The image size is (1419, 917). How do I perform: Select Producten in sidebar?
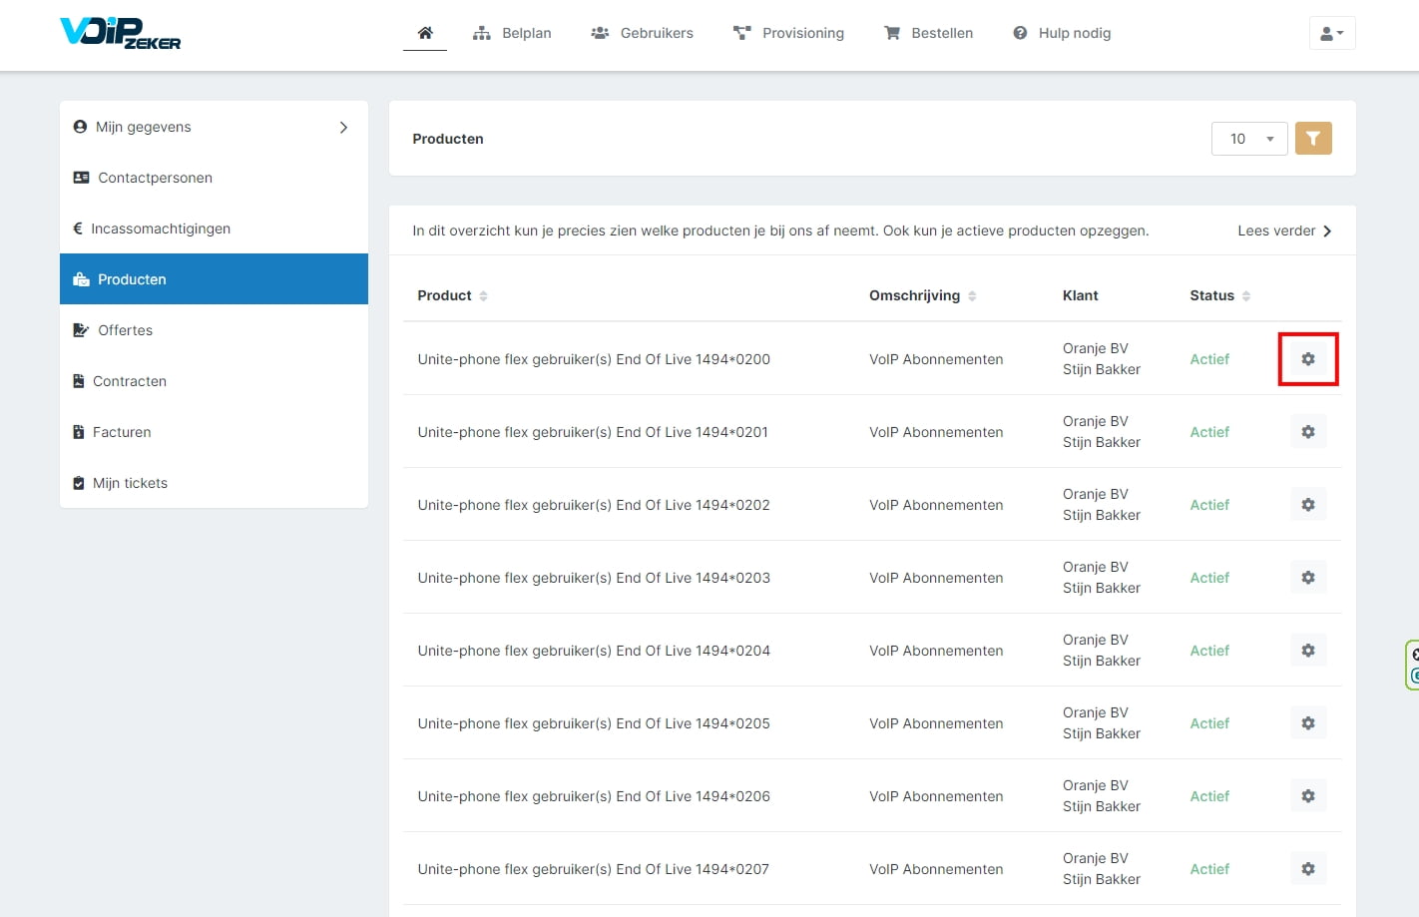point(214,279)
